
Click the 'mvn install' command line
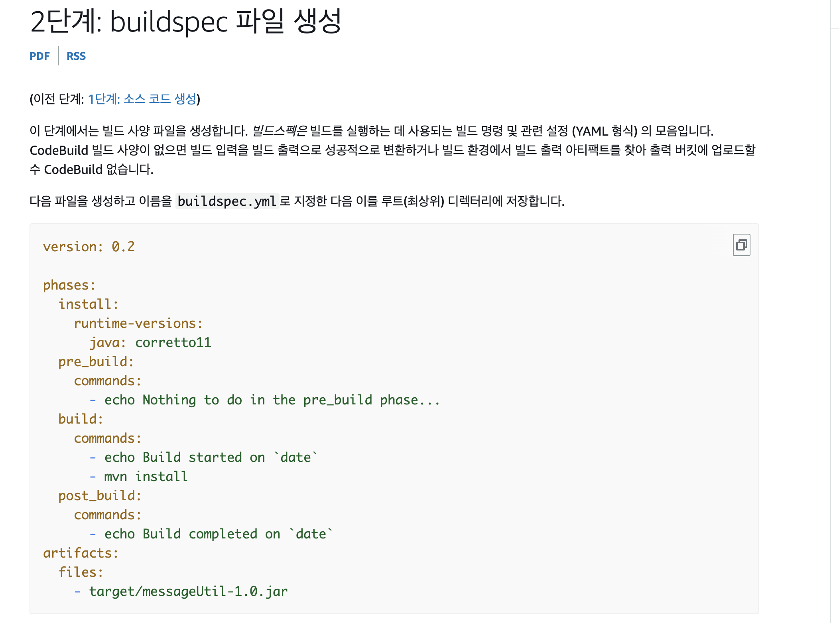(x=146, y=477)
